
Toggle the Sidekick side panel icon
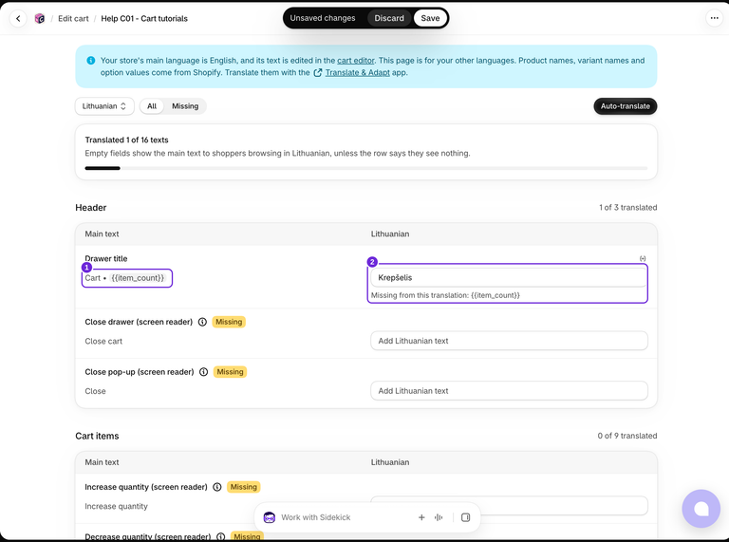[x=465, y=517]
